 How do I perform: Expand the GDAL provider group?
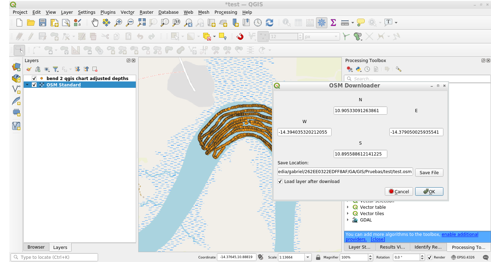click(348, 220)
